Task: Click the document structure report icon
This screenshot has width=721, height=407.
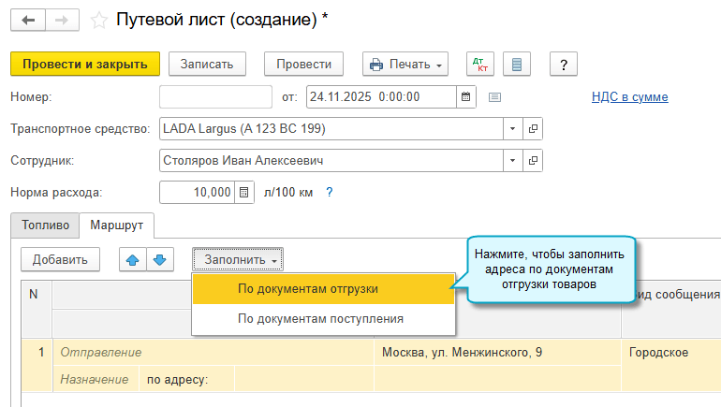Action: click(x=517, y=65)
